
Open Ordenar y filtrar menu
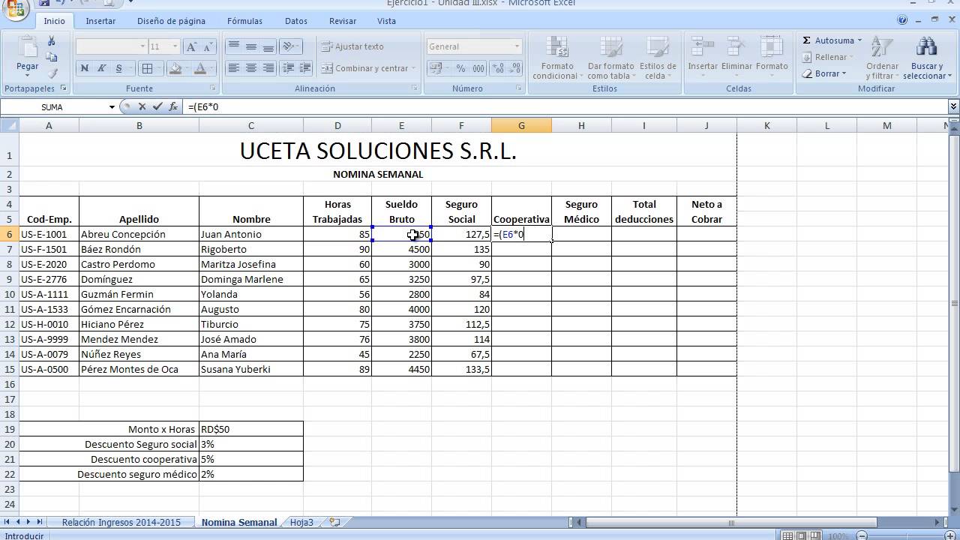pos(882,58)
